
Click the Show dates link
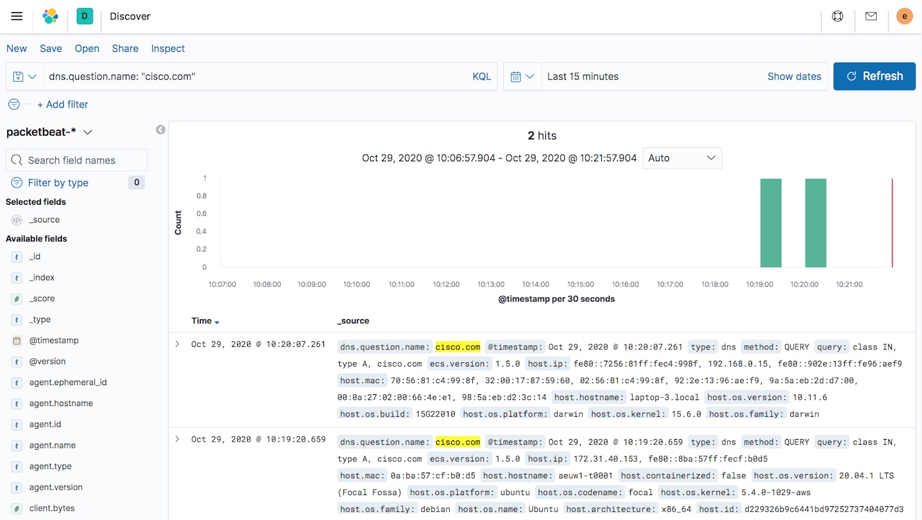click(794, 76)
